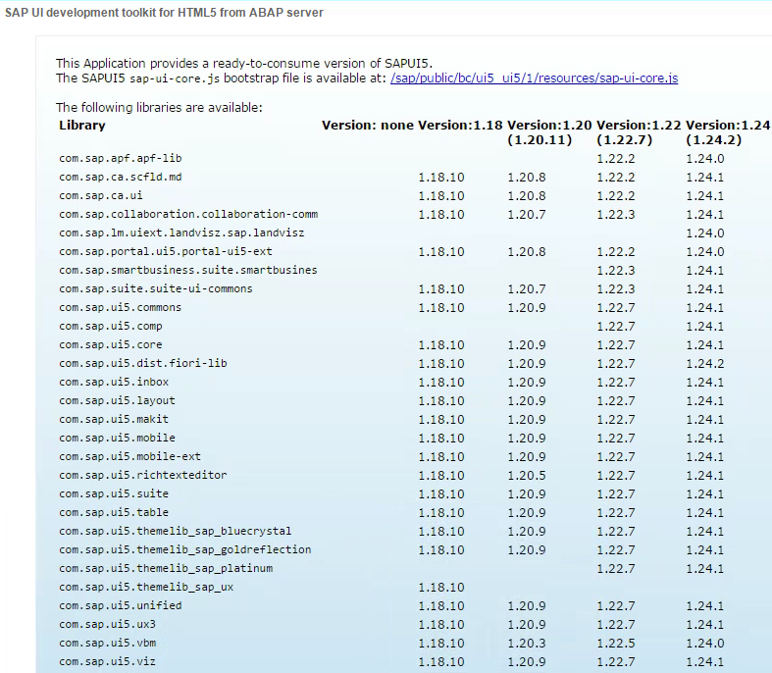772x673 pixels.
Task: Click 'The following libraries are available:' text
Action: [x=159, y=107]
